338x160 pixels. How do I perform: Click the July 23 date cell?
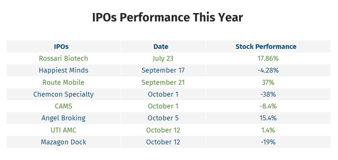[x=163, y=58]
